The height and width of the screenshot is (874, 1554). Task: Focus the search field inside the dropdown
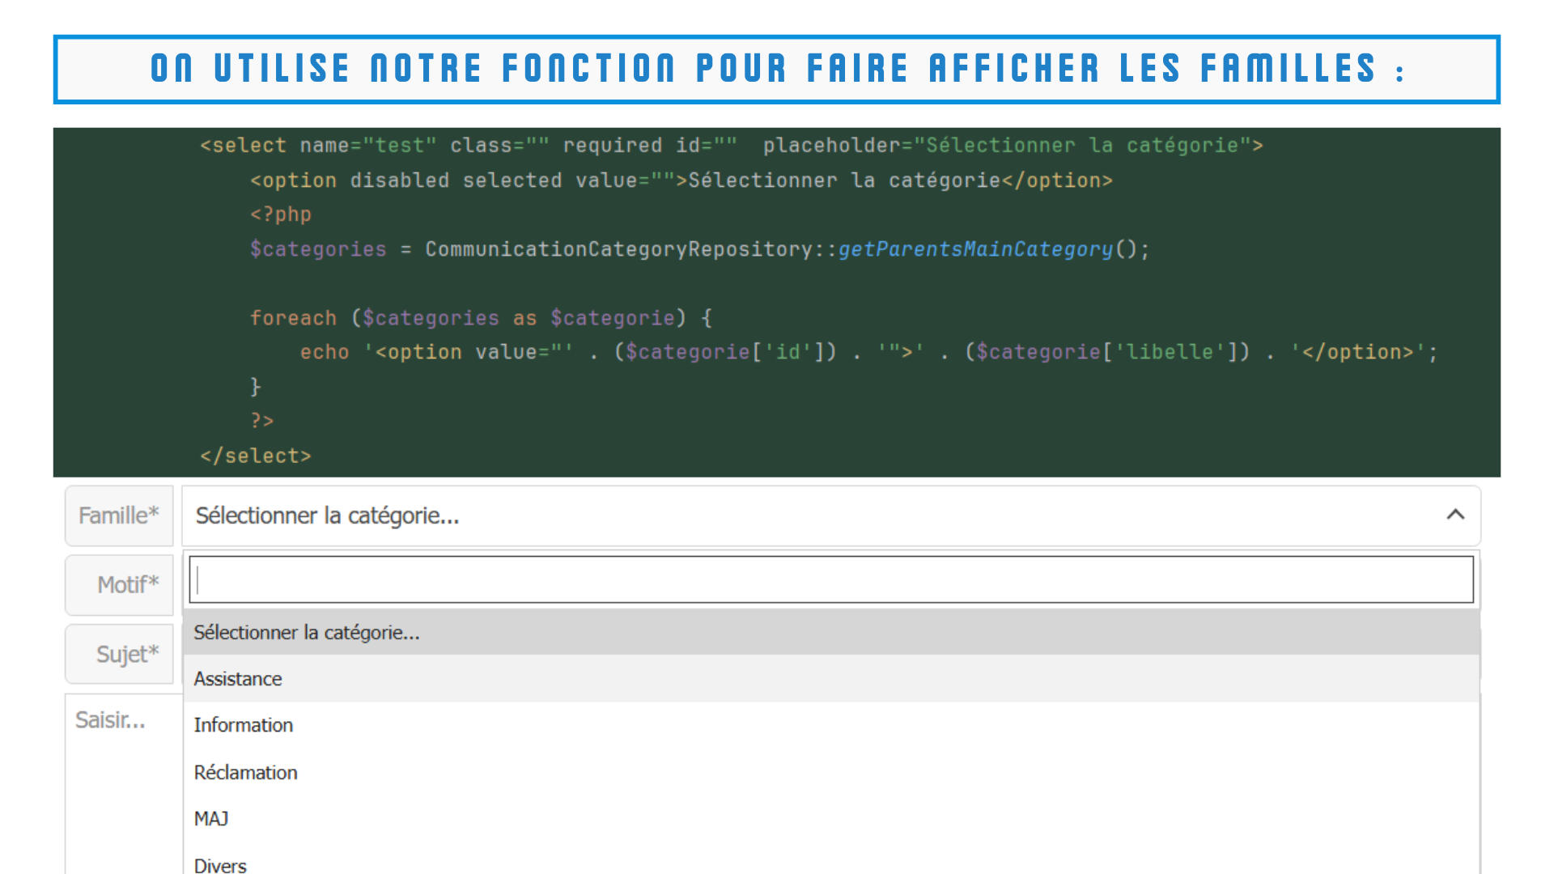tap(830, 579)
